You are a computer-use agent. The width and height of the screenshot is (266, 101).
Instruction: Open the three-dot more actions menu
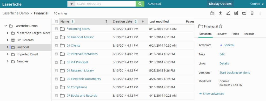260,13
